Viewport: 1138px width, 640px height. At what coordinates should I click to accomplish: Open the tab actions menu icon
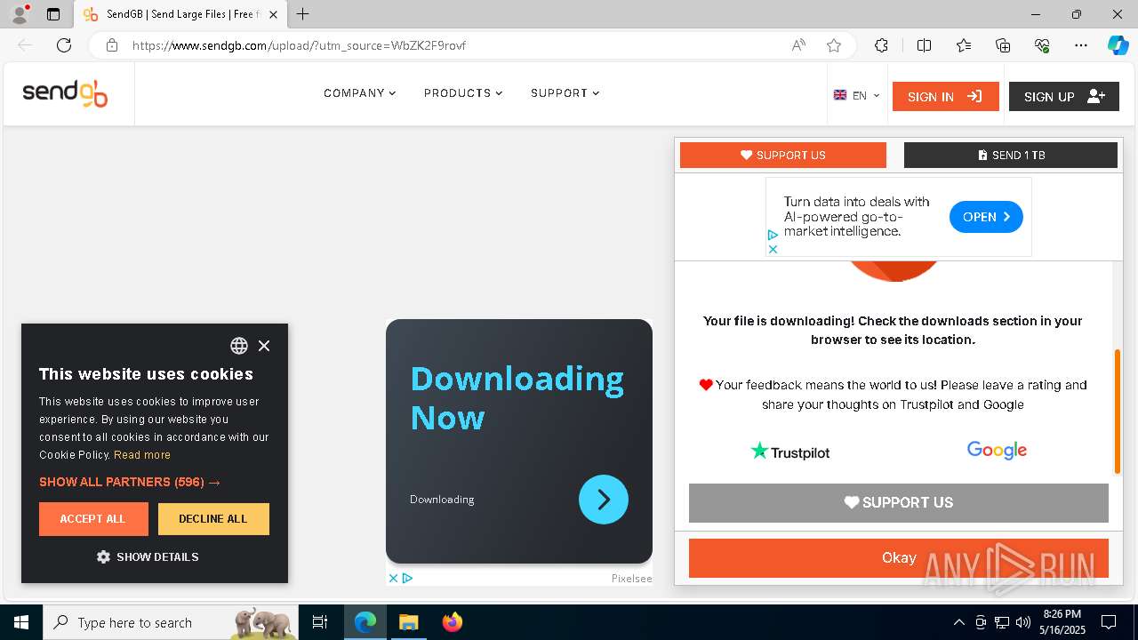click(53, 14)
